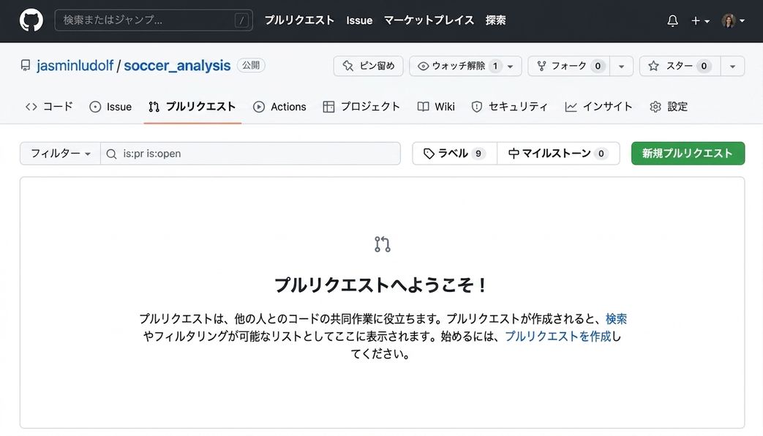Open the プロジェクト tab
Image resolution: width=763 pixels, height=436 pixels.
tap(361, 107)
